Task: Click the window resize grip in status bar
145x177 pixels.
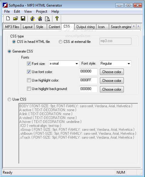Action: [141, 173]
